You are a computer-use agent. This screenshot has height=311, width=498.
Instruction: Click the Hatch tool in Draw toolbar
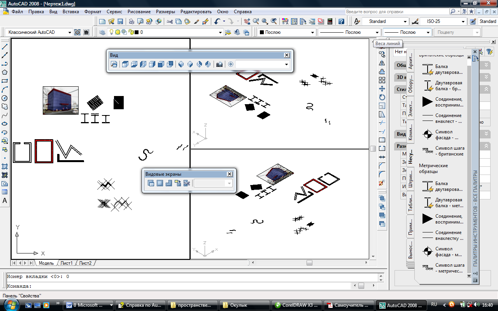5,166
